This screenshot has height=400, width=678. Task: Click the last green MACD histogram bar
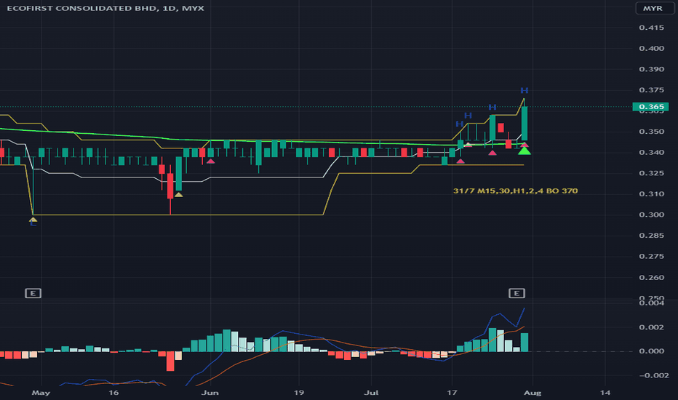pyautogui.click(x=524, y=342)
